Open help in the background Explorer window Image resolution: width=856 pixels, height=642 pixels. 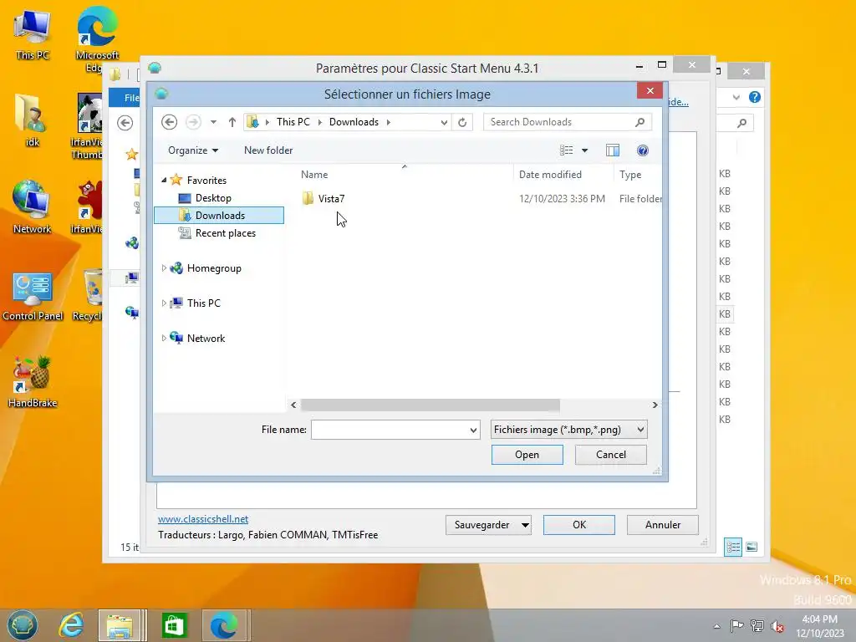pos(755,97)
